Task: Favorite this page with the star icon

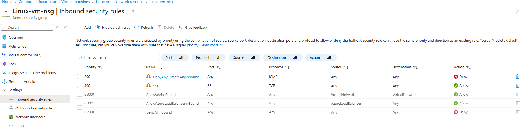Action: pos(133,11)
